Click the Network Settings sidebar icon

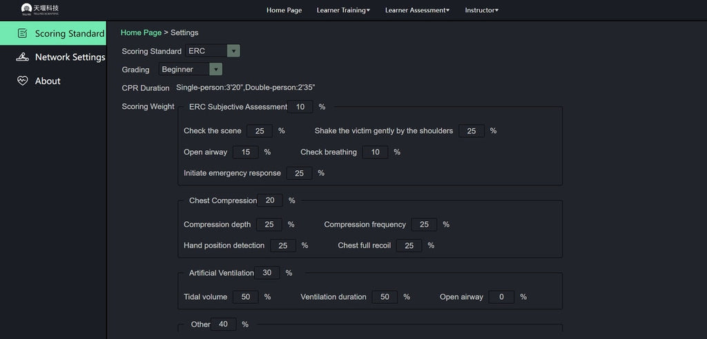[22, 57]
